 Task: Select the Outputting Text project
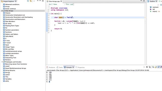11,58
